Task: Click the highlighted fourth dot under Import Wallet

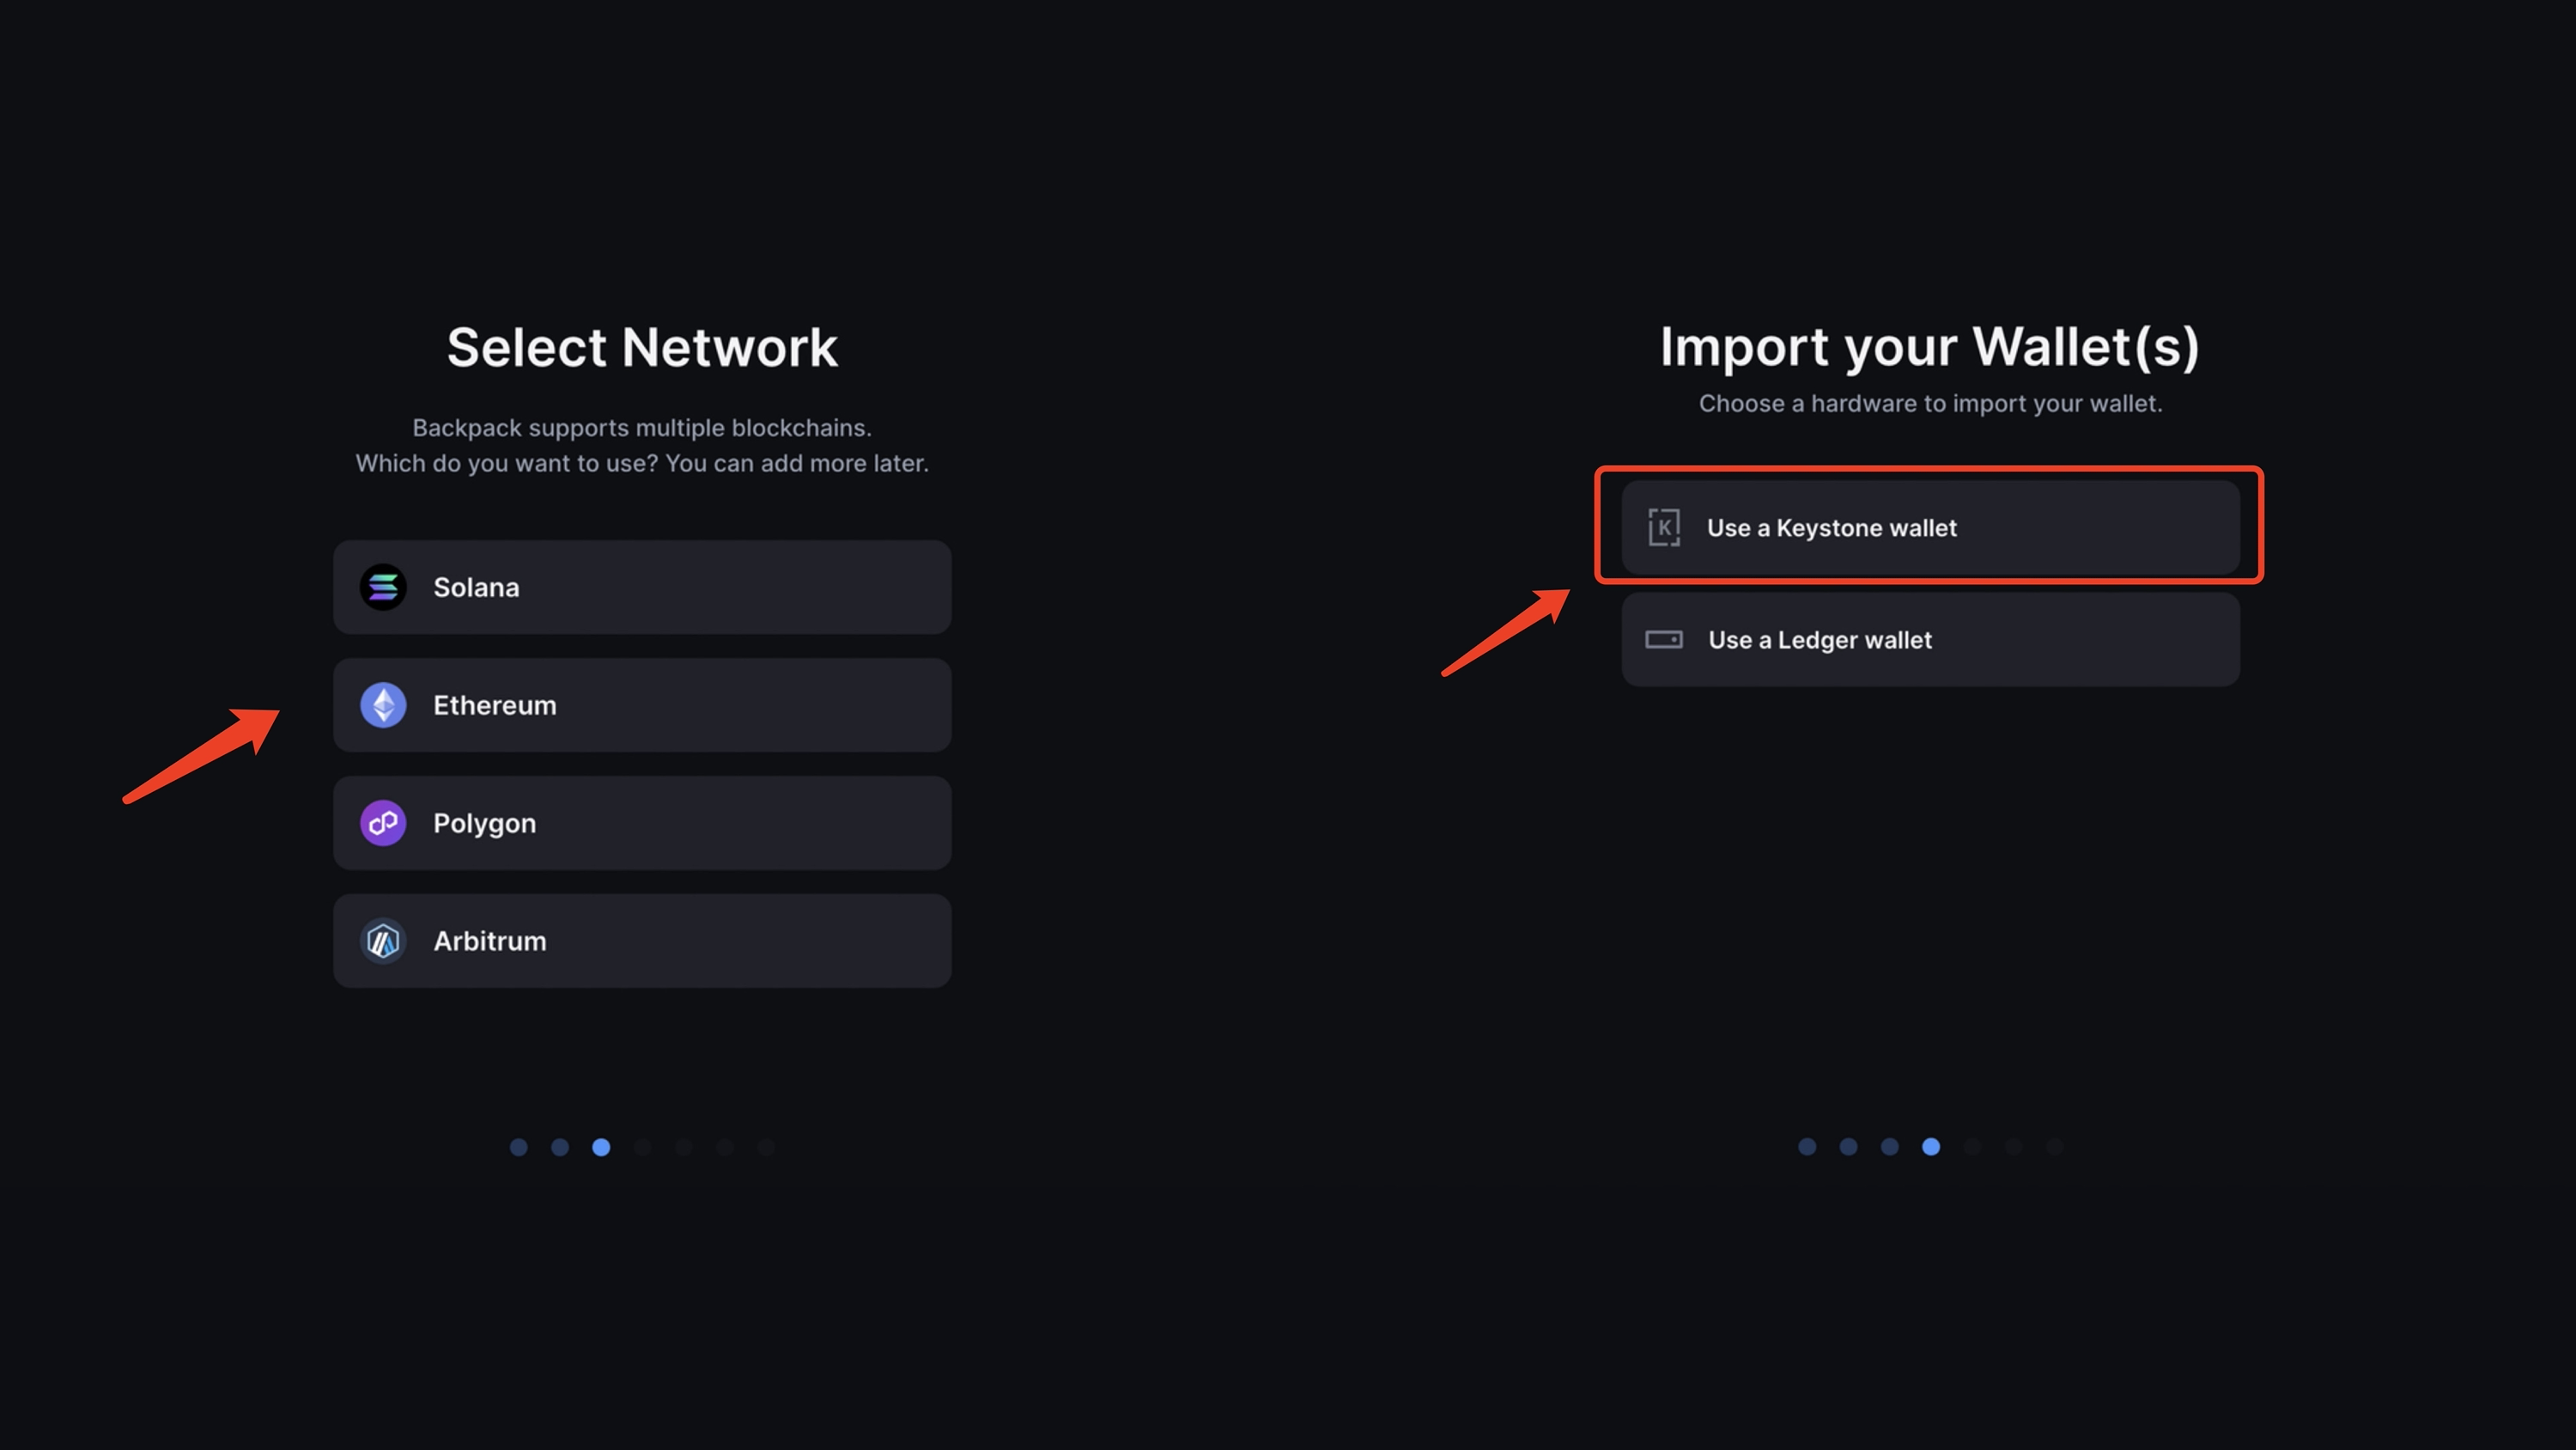Action: click(1931, 1147)
